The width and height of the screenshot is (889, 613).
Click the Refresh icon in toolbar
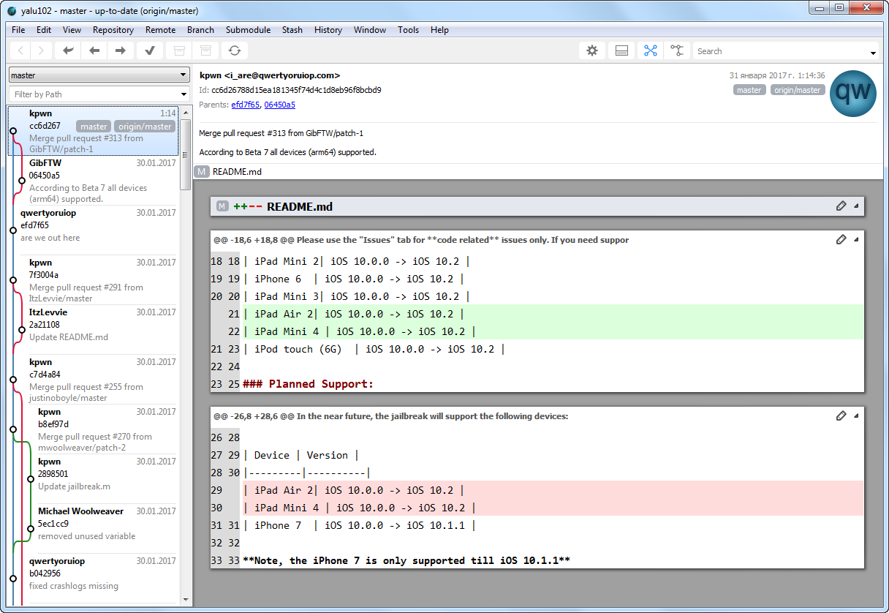(x=234, y=50)
